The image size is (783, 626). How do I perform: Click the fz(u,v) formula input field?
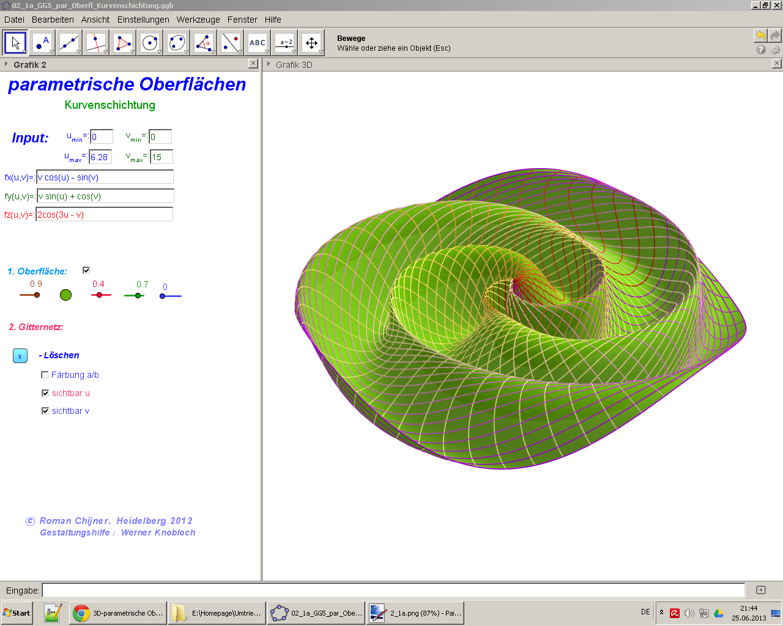105,215
